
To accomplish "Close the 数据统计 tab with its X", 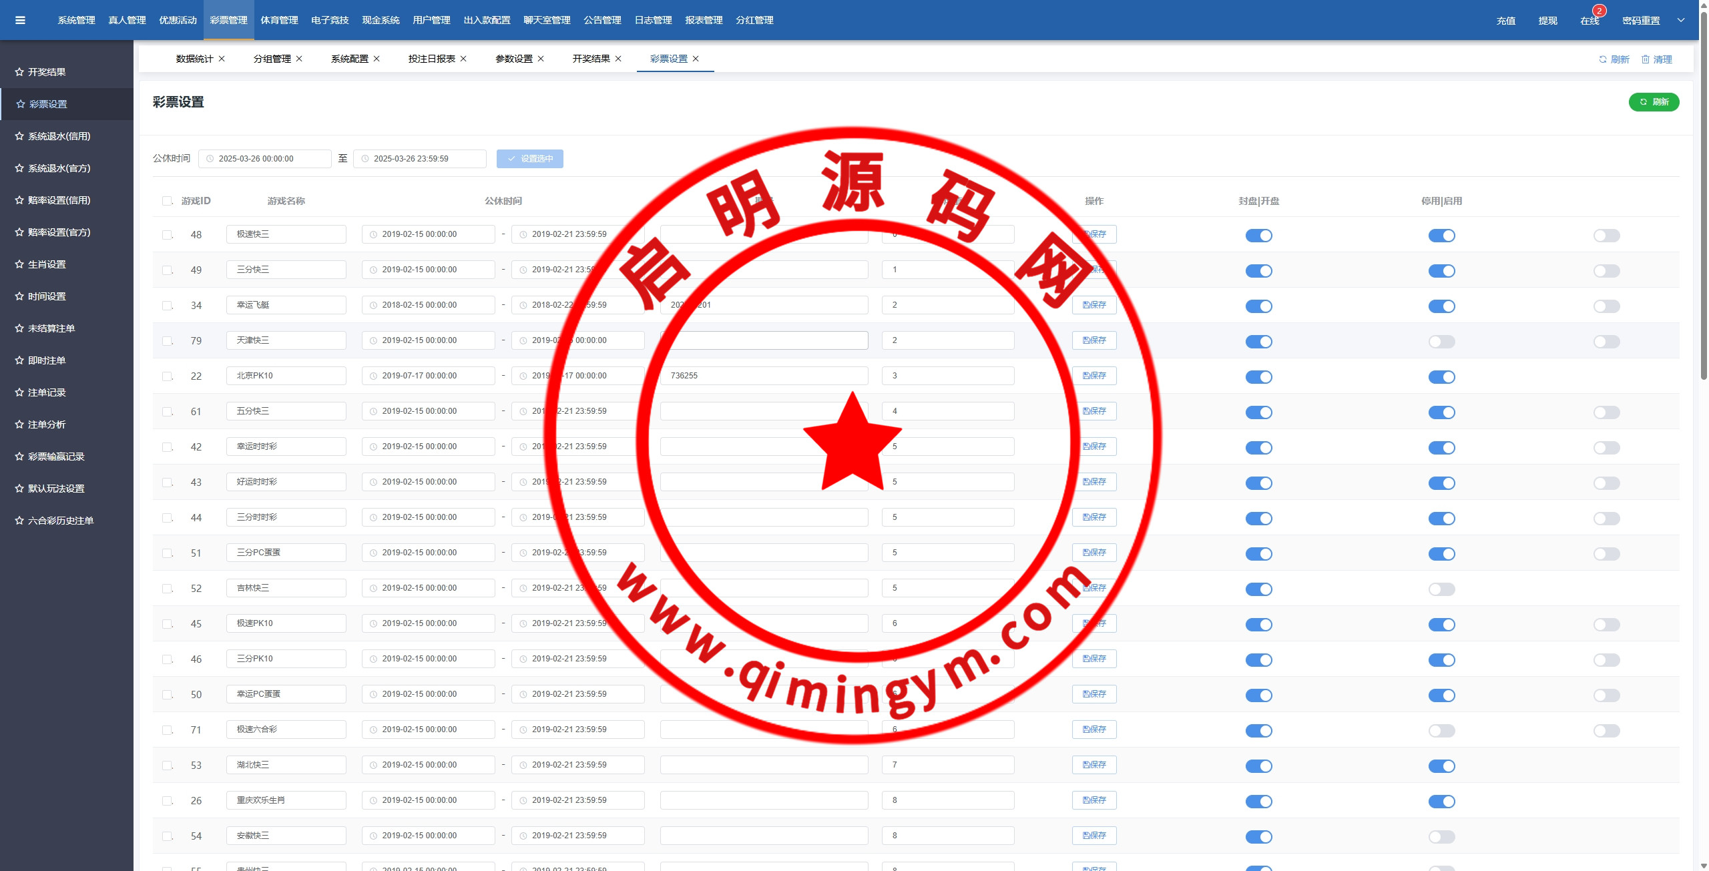I will [x=222, y=59].
